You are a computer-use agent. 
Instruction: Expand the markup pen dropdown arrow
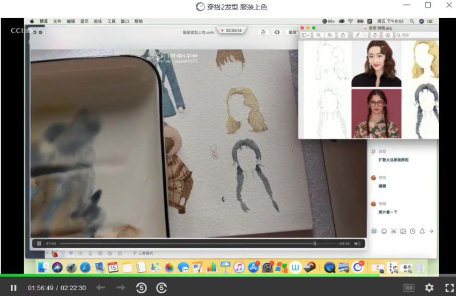pos(365,35)
